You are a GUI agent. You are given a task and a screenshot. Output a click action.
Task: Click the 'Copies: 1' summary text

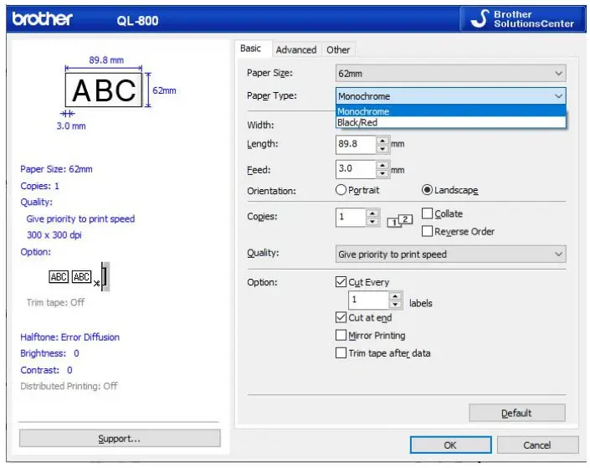point(40,186)
